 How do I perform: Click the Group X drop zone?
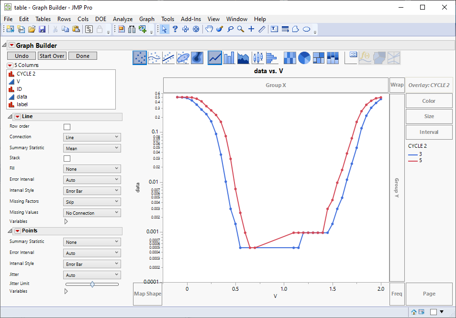[x=276, y=85]
